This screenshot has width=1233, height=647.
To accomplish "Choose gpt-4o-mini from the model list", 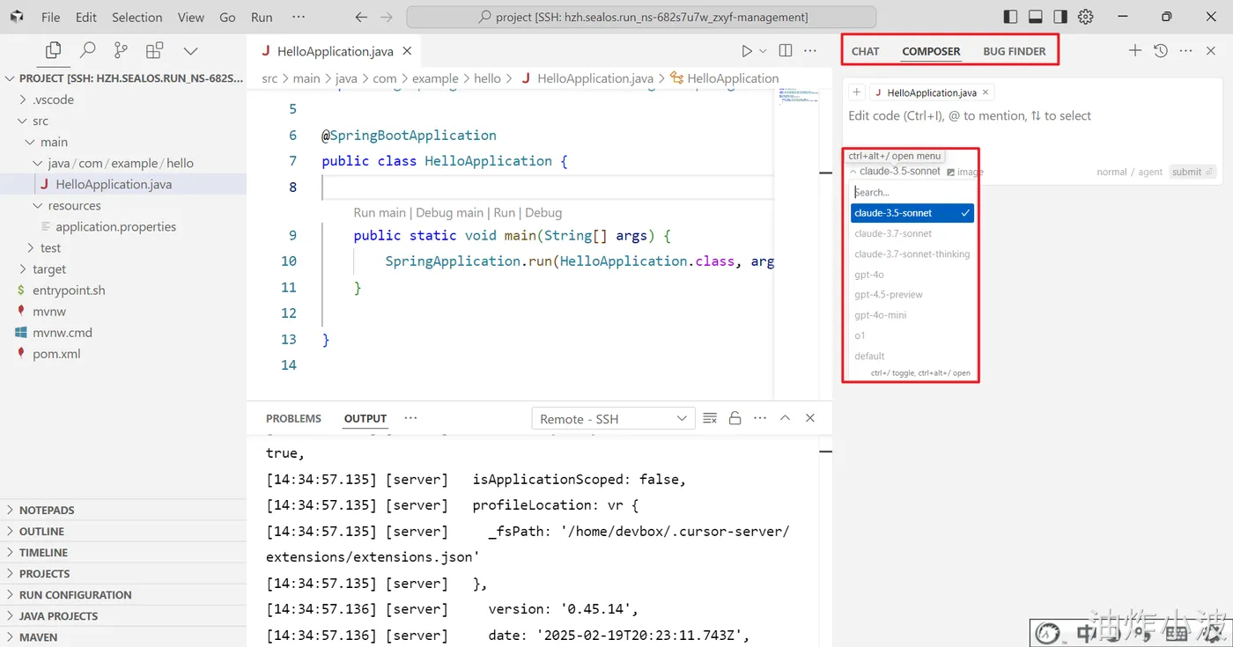I will click(912, 315).
